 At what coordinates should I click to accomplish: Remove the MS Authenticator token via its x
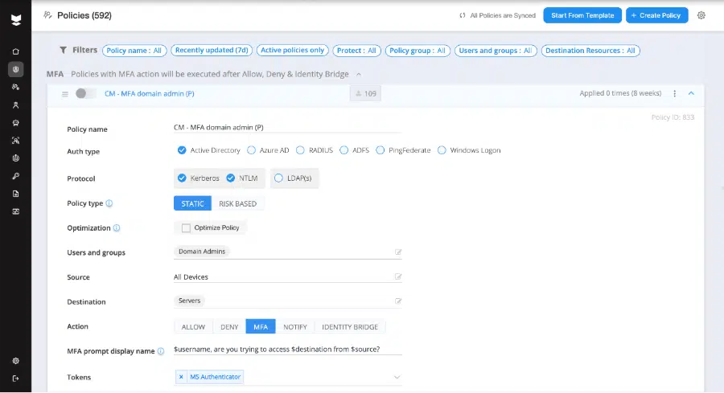tap(181, 377)
